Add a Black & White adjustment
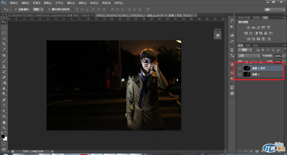287x155 pixels. pos(256,33)
